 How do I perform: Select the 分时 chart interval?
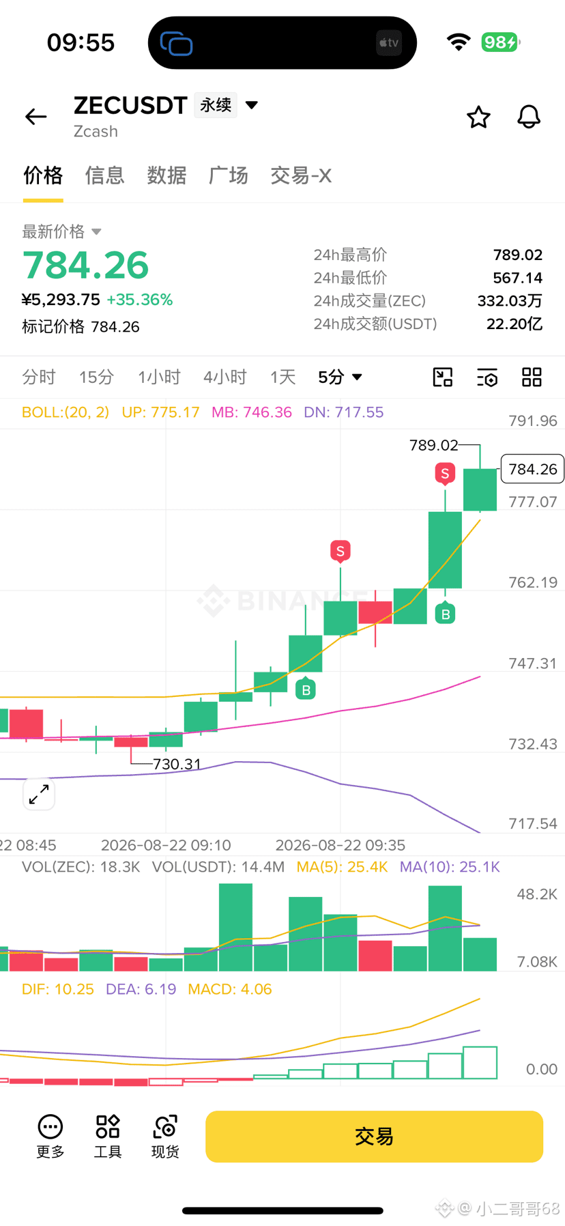pos(39,377)
